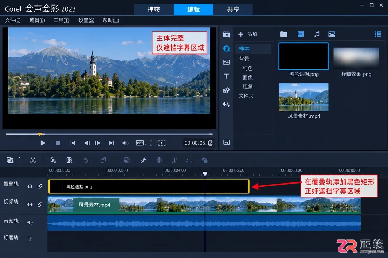Click the audio mixer toolbar icon
This screenshot has width=388, height=258.
coord(159,160)
